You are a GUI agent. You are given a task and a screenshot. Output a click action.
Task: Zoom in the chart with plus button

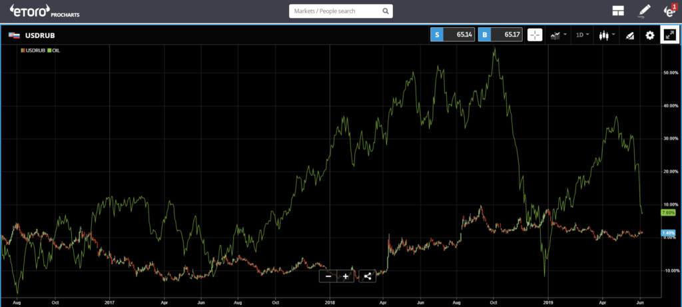coord(346,276)
